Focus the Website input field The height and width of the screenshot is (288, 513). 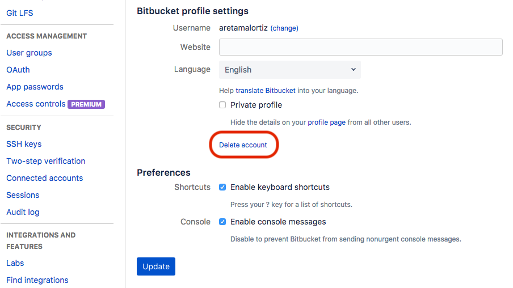360,47
